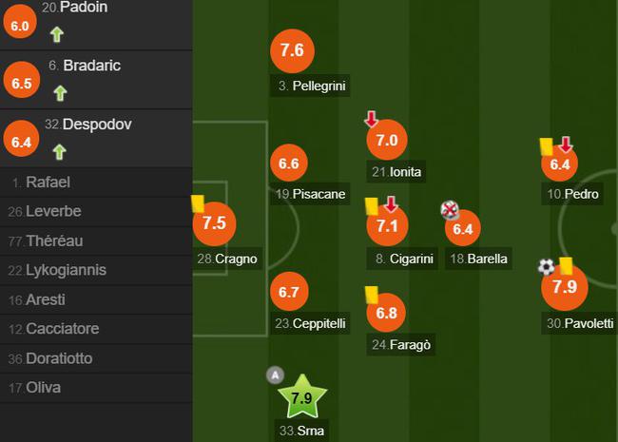Screen dimensions: 618x442
Task: Click the missed-chance icon above Barella
Action: pyautogui.click(x=450, y=209)
